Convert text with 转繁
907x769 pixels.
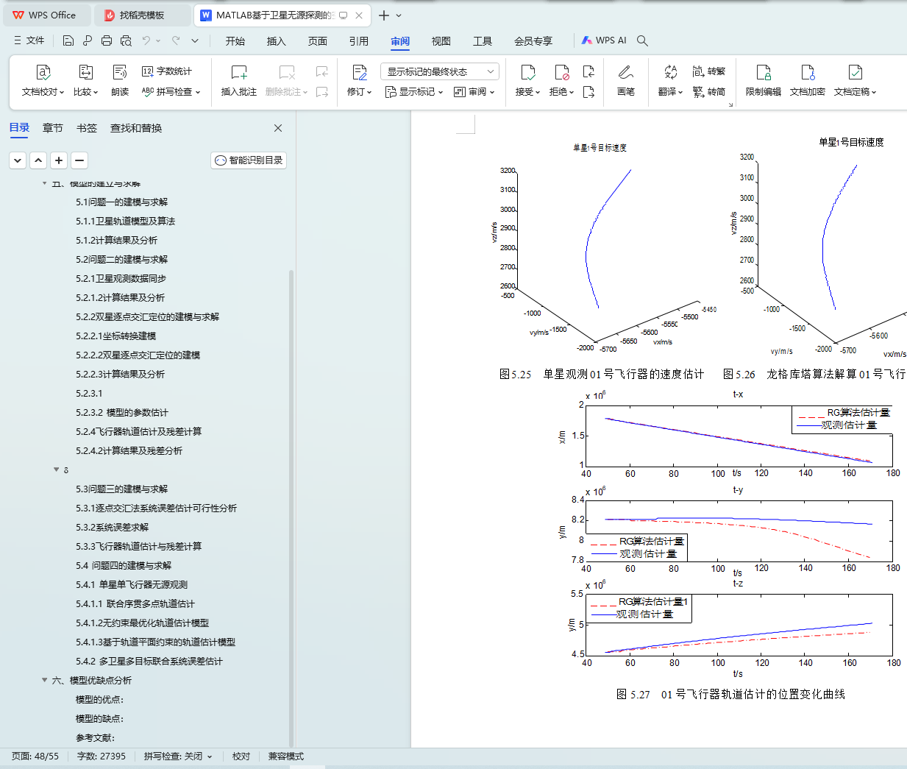pyautogui.click(x=709, y=71)
